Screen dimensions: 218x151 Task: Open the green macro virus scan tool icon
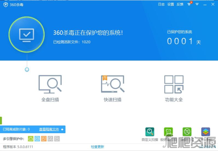168,132
